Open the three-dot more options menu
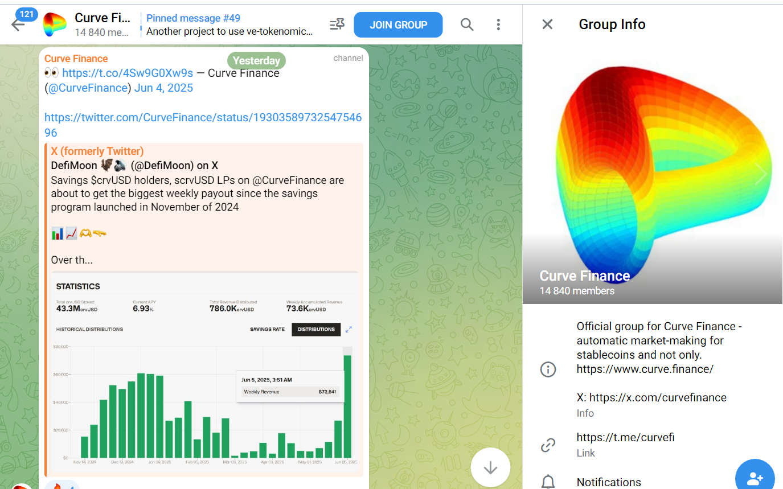The width and height of the screenshot is (783, 489). tap(498, 24)
